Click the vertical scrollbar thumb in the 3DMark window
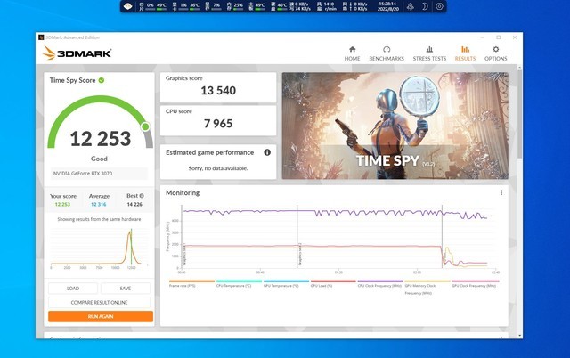This screenshot has width=570, height=358. (x=519, y=115)
